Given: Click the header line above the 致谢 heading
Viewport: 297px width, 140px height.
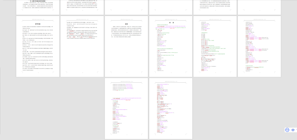Looking at the screenshot, I should [126, 20].
